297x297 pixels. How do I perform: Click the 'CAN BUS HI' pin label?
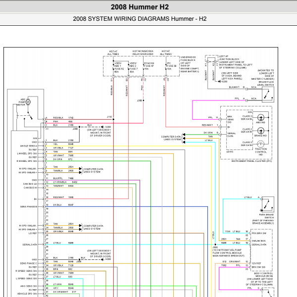point(30,188)
